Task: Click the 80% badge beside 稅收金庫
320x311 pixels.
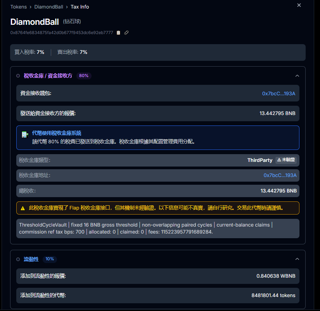Action: pos(84,76)
